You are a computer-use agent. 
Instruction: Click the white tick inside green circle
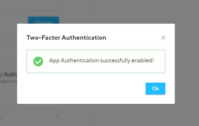pyautogui.click(x=38, y=62)
